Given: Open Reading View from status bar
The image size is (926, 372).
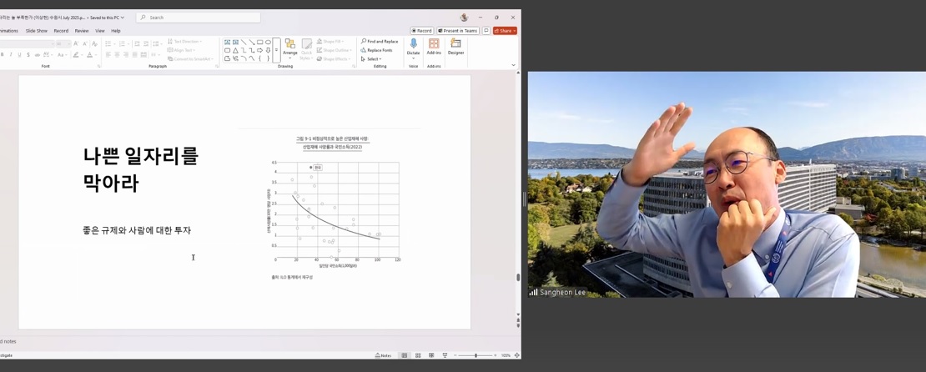Looking at the screenshot, I should tap(431, 355).
